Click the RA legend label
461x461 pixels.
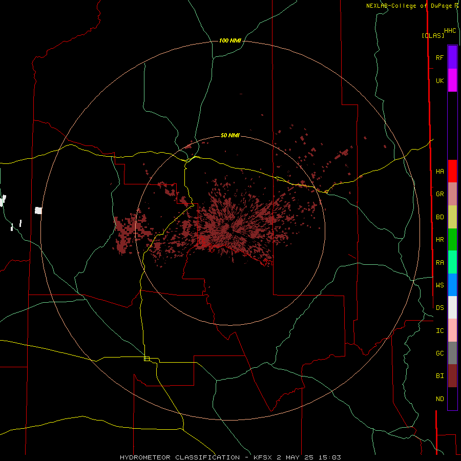[439, 263]
